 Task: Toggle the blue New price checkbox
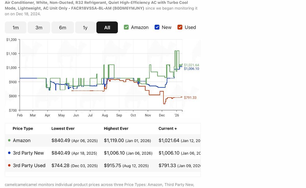157,27
